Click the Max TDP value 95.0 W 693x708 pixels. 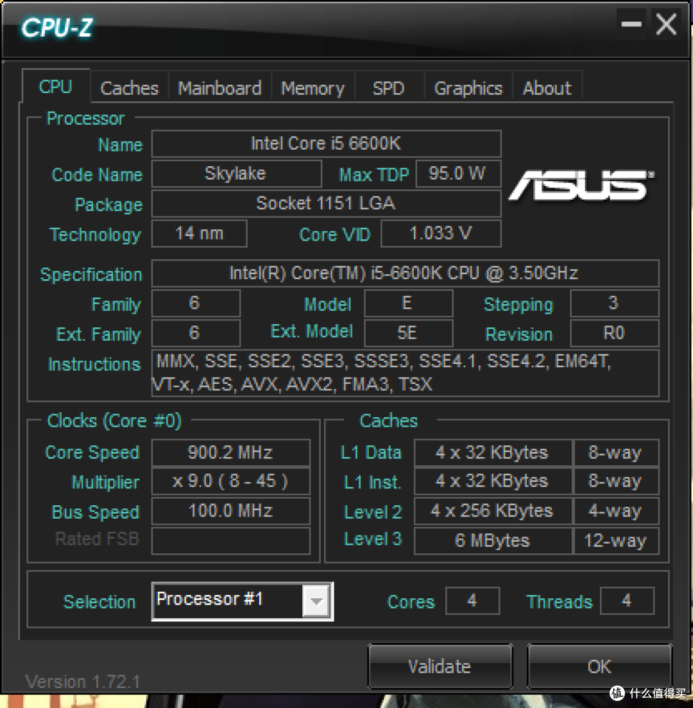(458, 174)
